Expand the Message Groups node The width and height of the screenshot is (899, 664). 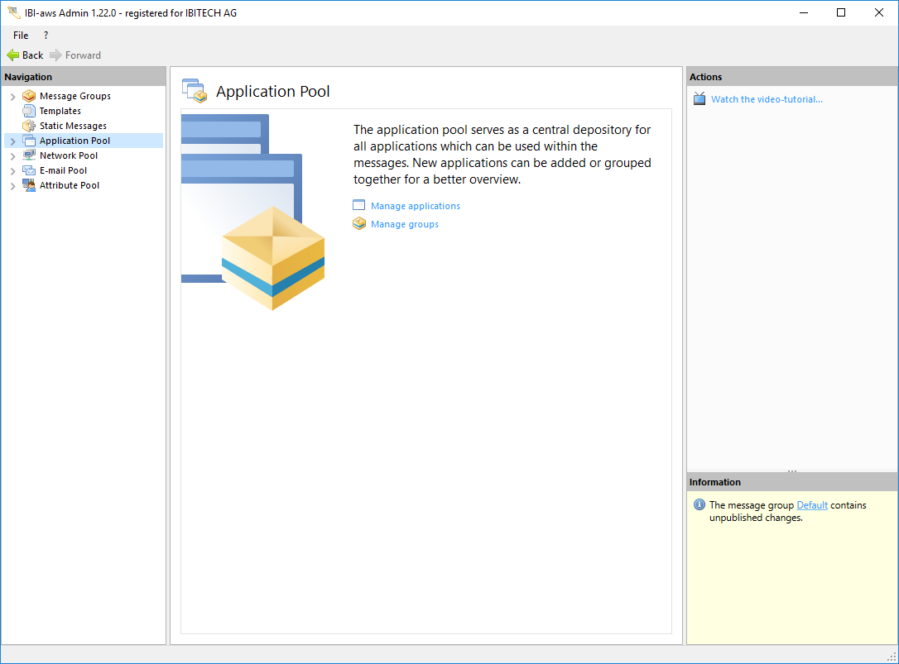click(12, 97)
